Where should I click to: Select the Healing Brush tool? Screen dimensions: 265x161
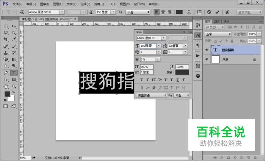pyautogui.click(x=6, y=46)
